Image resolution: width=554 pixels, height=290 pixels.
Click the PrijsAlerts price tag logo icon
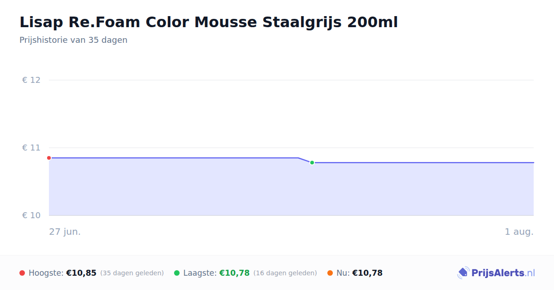[x=463, y=273]
